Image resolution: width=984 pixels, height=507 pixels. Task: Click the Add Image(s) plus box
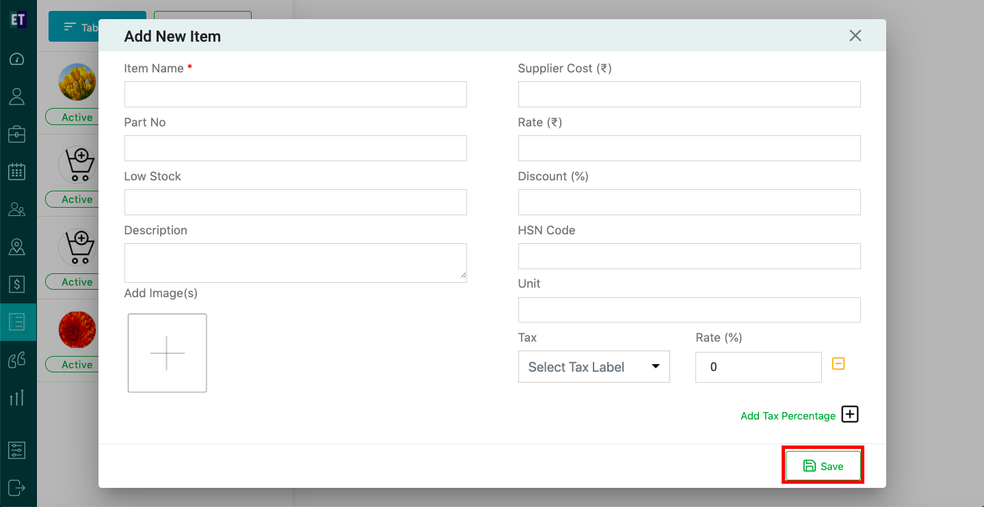coord(167,353)
